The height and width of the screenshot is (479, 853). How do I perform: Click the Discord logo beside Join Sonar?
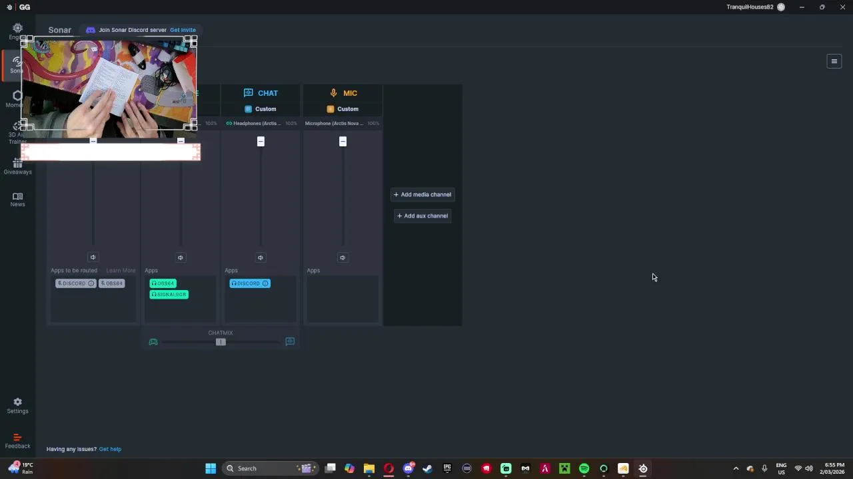coord(91,30)
